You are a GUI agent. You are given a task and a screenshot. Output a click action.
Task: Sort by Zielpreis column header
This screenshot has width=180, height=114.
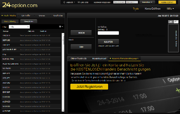click(31, 31)
